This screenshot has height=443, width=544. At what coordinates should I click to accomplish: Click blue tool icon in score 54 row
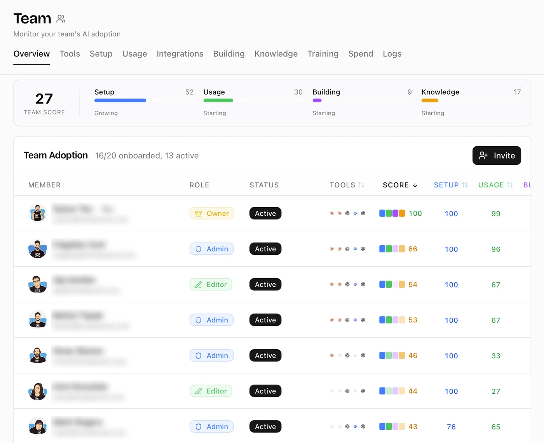[x=355, y=284]
